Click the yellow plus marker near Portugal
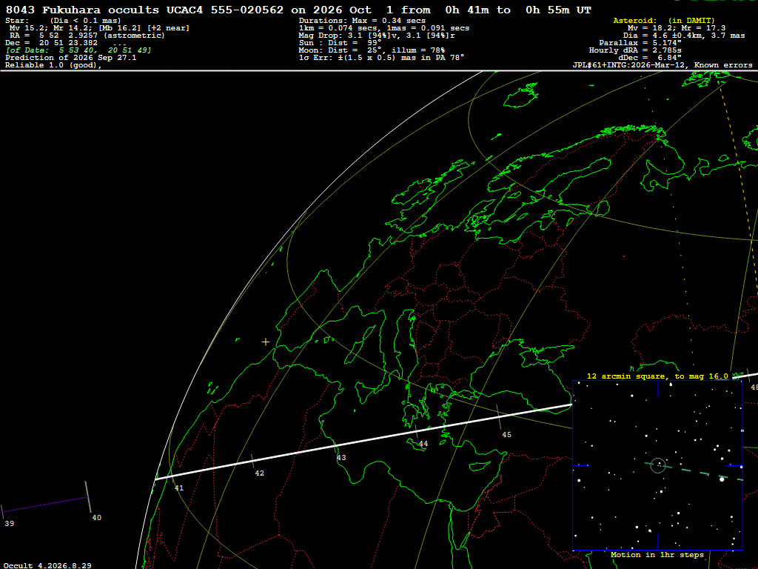758x569 pixels. coord(266,342)
